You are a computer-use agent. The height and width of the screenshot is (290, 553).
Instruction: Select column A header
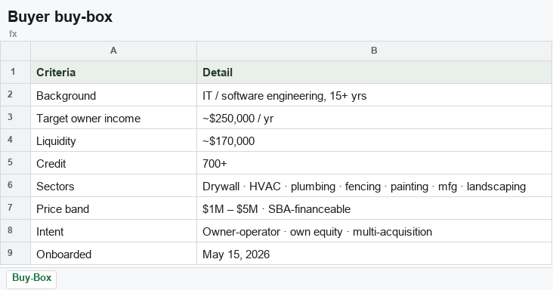point(113,51)
